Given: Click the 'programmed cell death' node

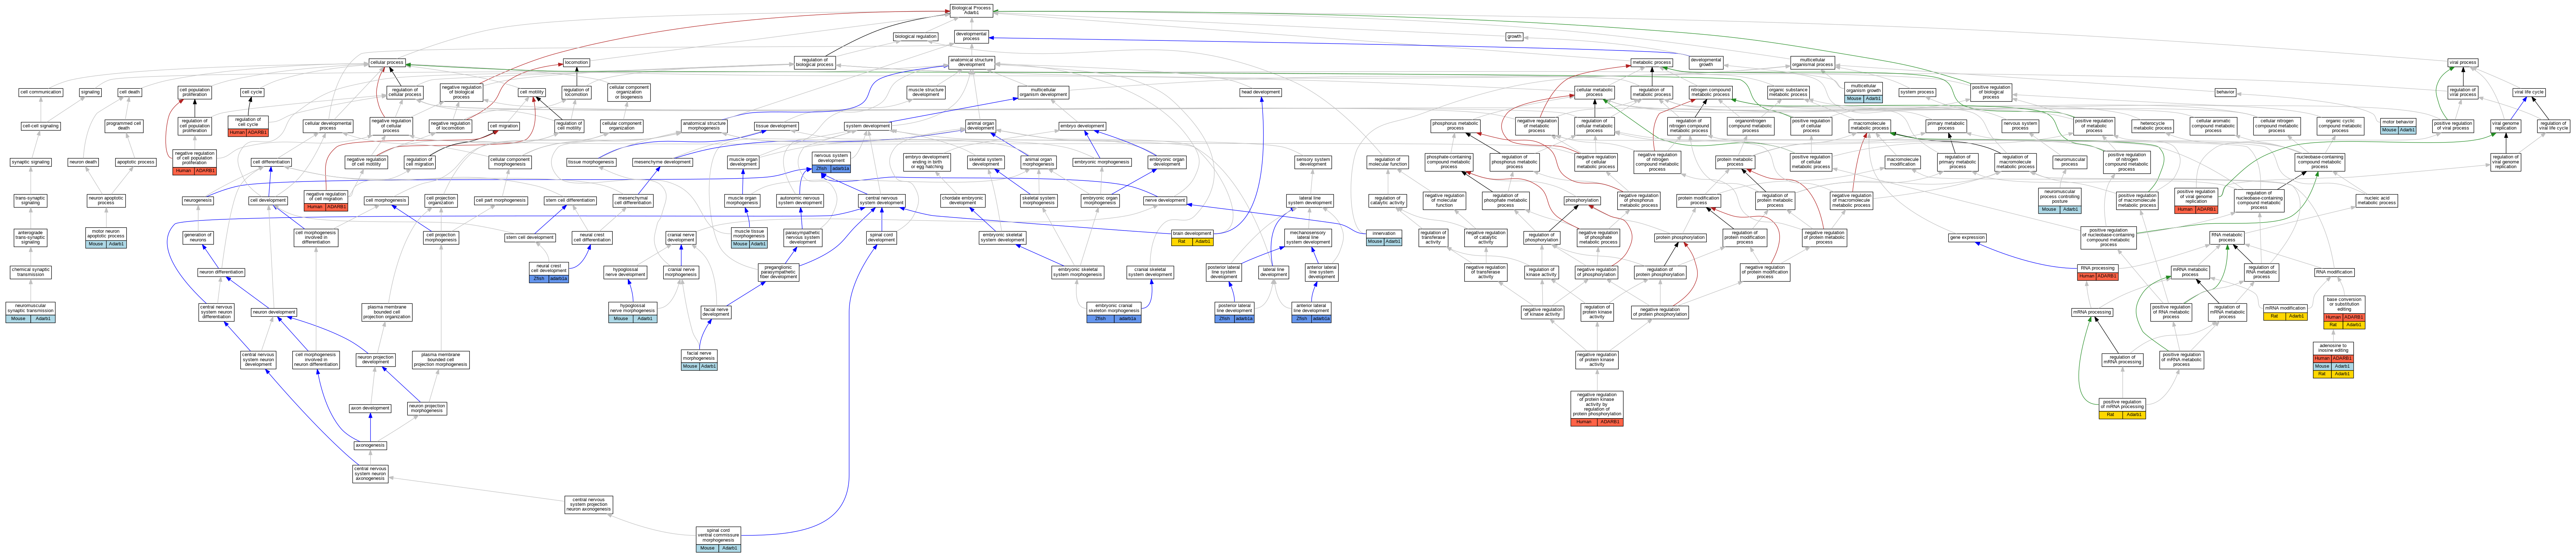Looking at the screenshot, I should (124, 126).
